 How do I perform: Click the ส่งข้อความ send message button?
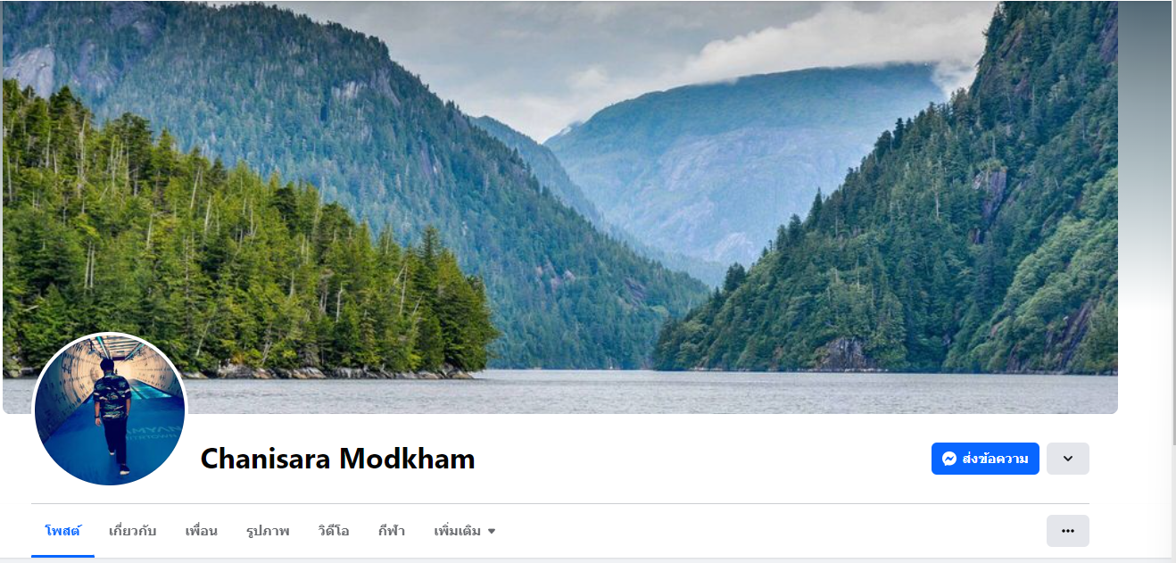(x=985, y=459)
